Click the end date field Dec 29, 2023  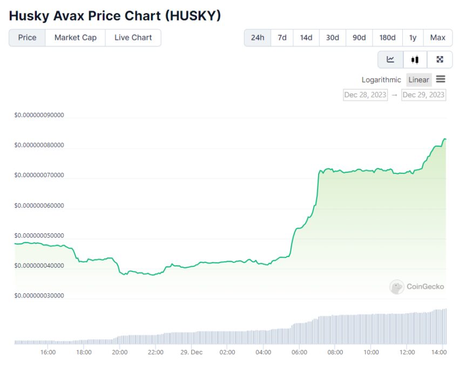click(423, 95)
